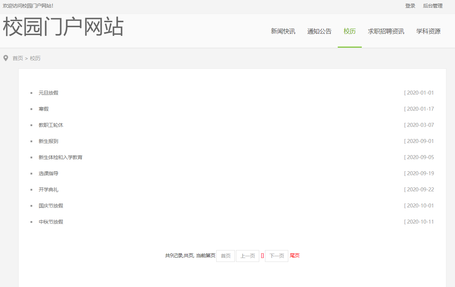Click the red 尾页 last page link
The image size is (455, 287).
click(x=295, y=255)
